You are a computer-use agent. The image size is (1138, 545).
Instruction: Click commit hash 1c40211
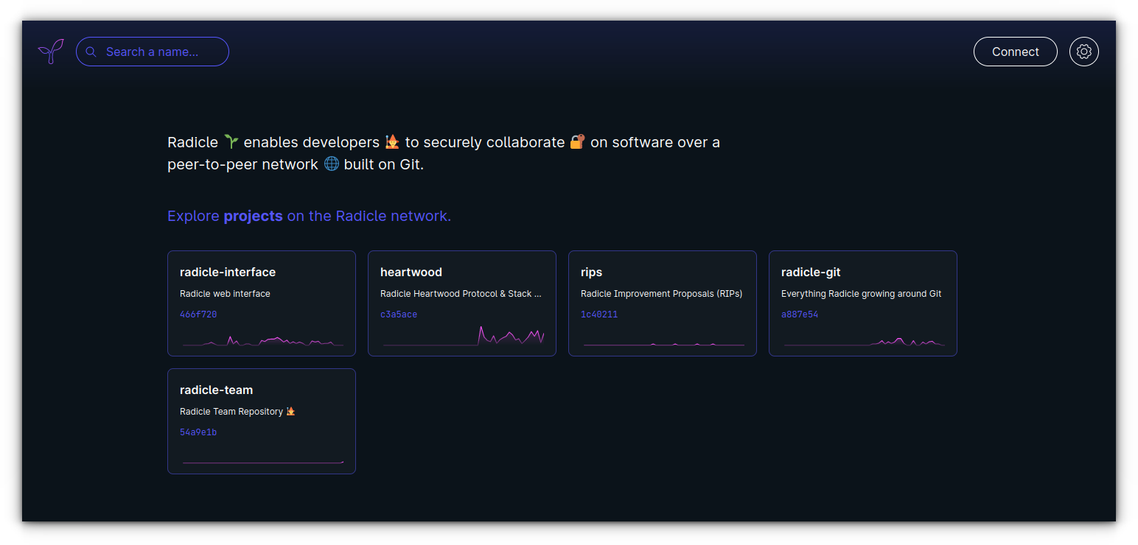pos(599,314)
